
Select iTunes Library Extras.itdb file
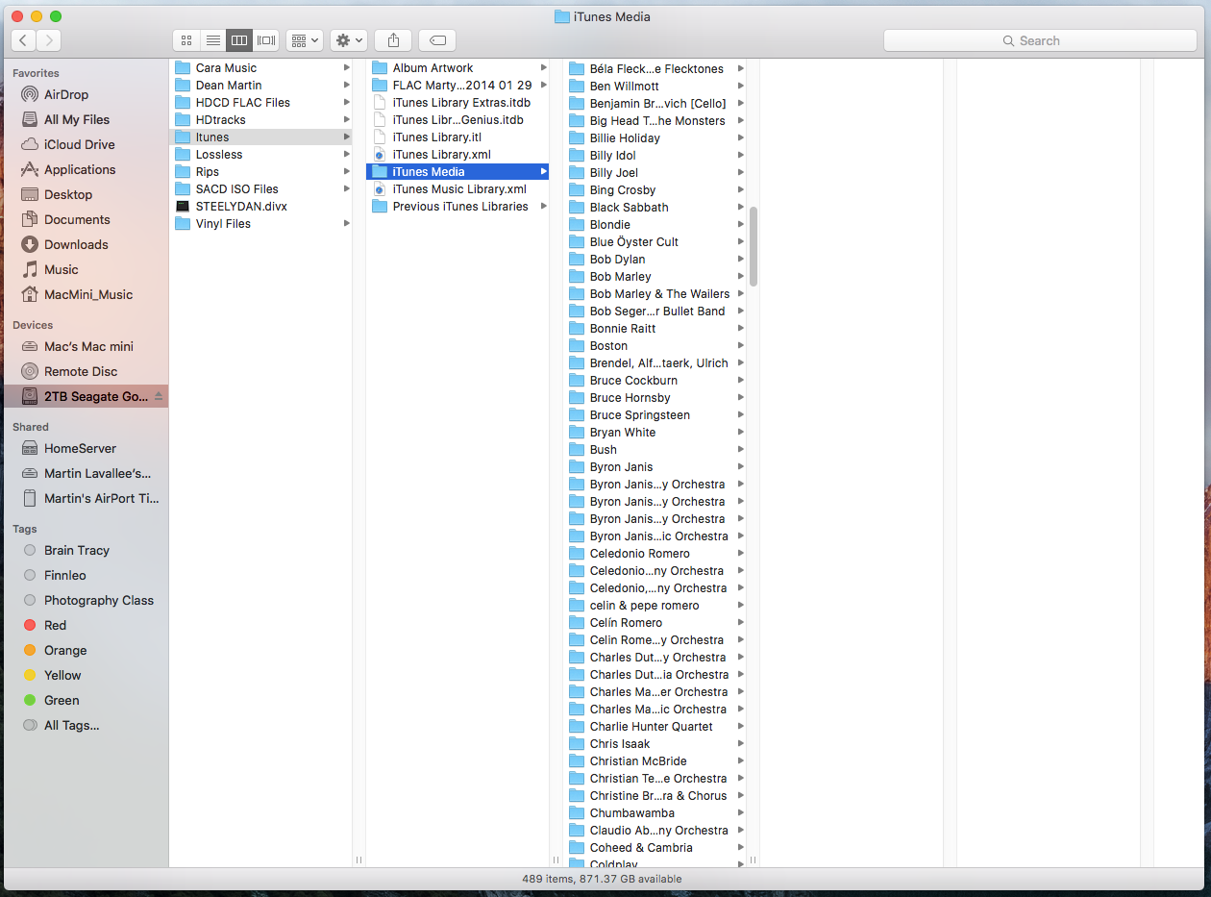coord(457,103)
